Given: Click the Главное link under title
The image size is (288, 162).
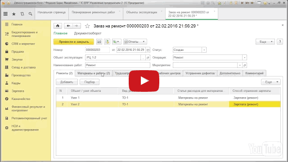Looking at the screenshot, I should click(x=60, y=33).
